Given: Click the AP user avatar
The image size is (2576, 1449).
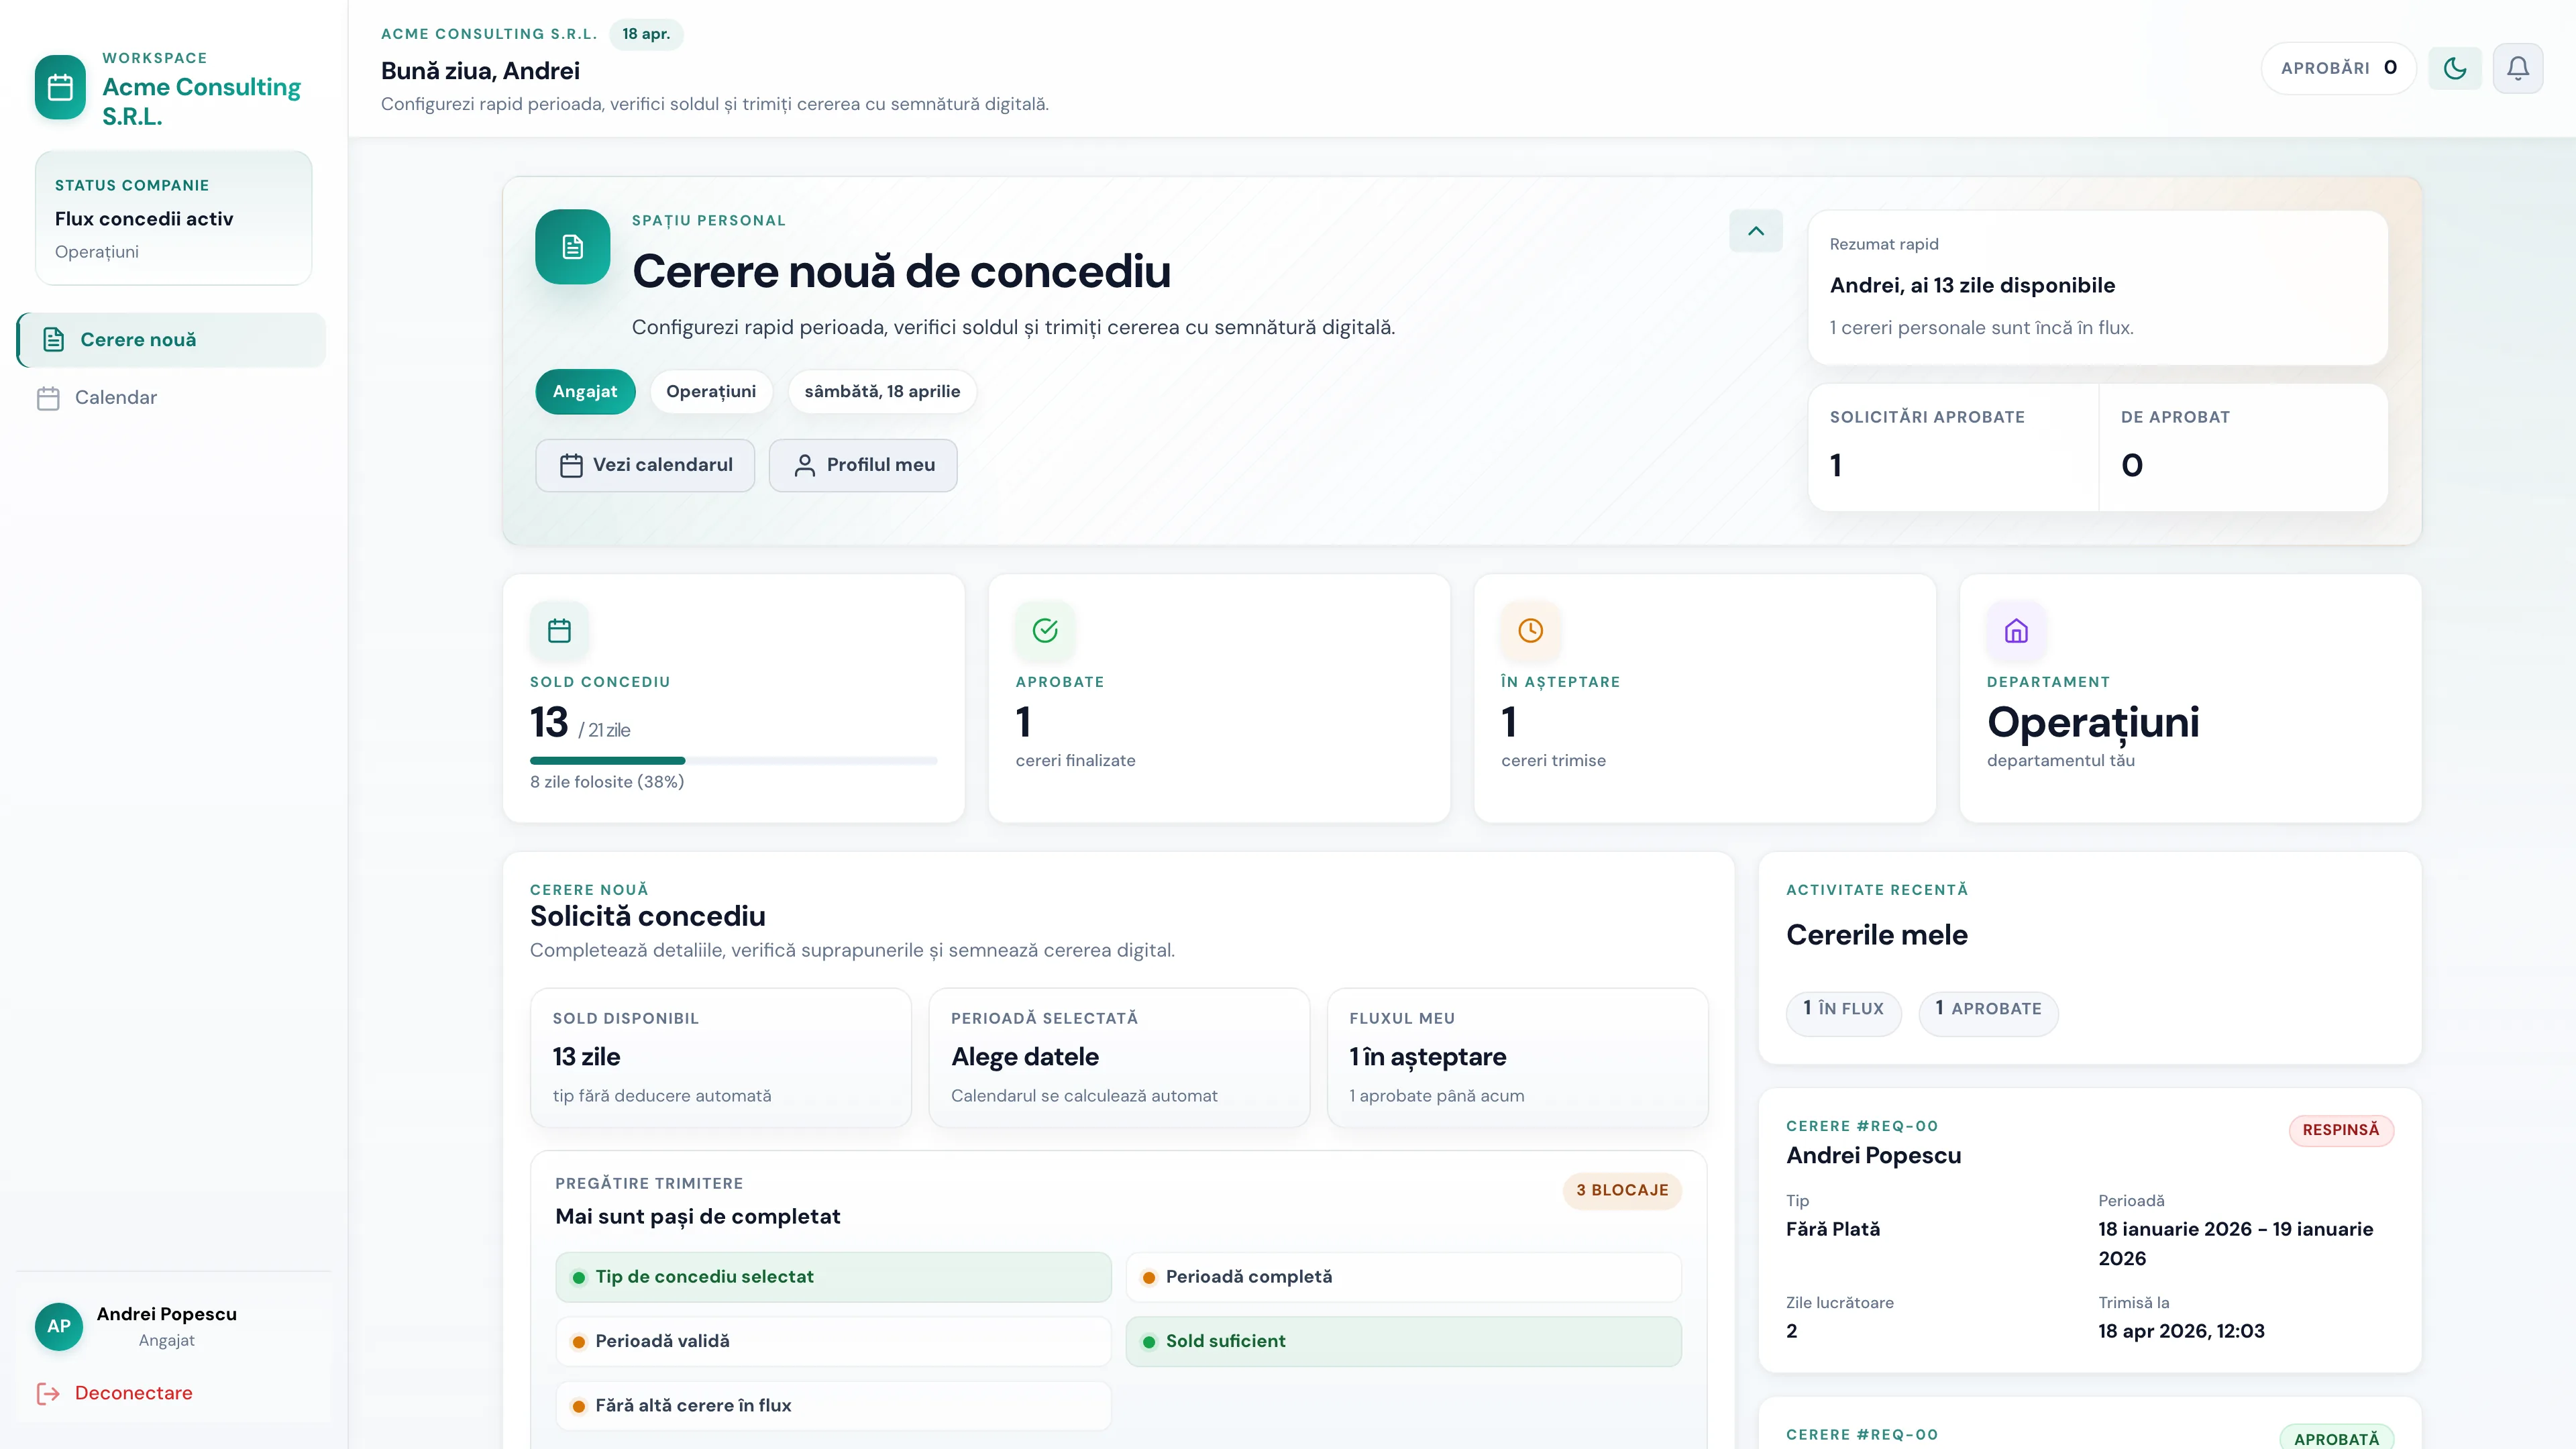Looking at the screenshot, I should coord(59,1326).
